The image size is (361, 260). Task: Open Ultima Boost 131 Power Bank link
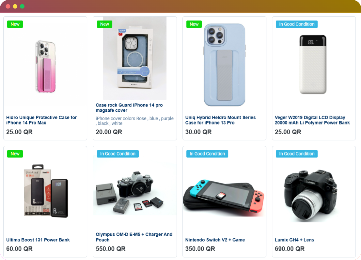click(x=38, y=240)
